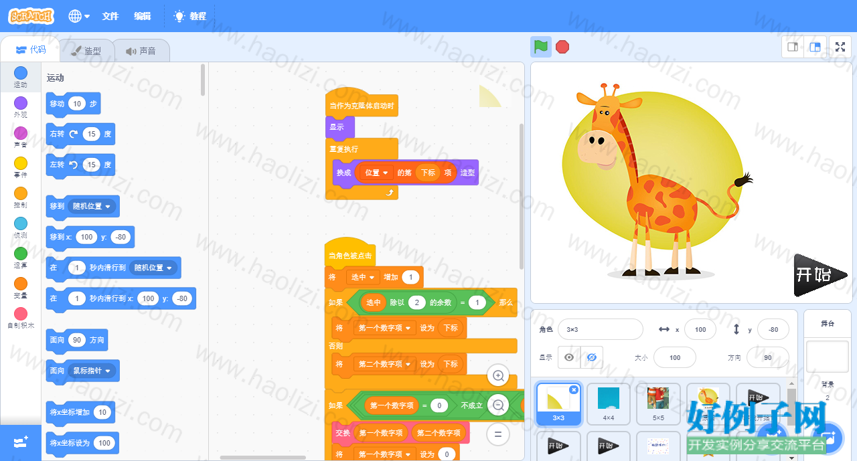Click the 当角色被点击 hat block
This screenshot has height=461, width=857.
[350, 254]
